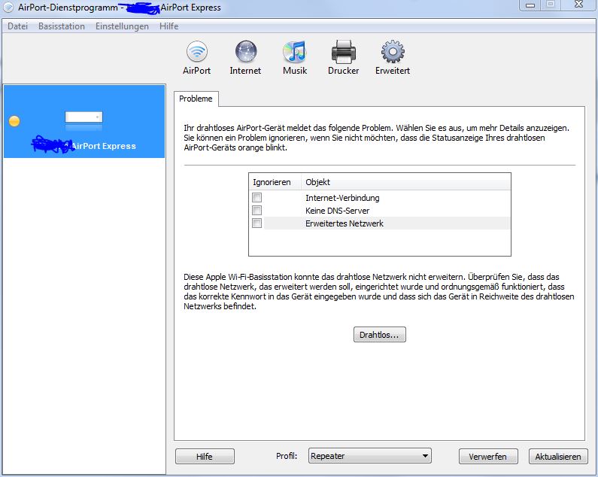Select the Internet-Verbindung problem row

click(x=380, y=198)
